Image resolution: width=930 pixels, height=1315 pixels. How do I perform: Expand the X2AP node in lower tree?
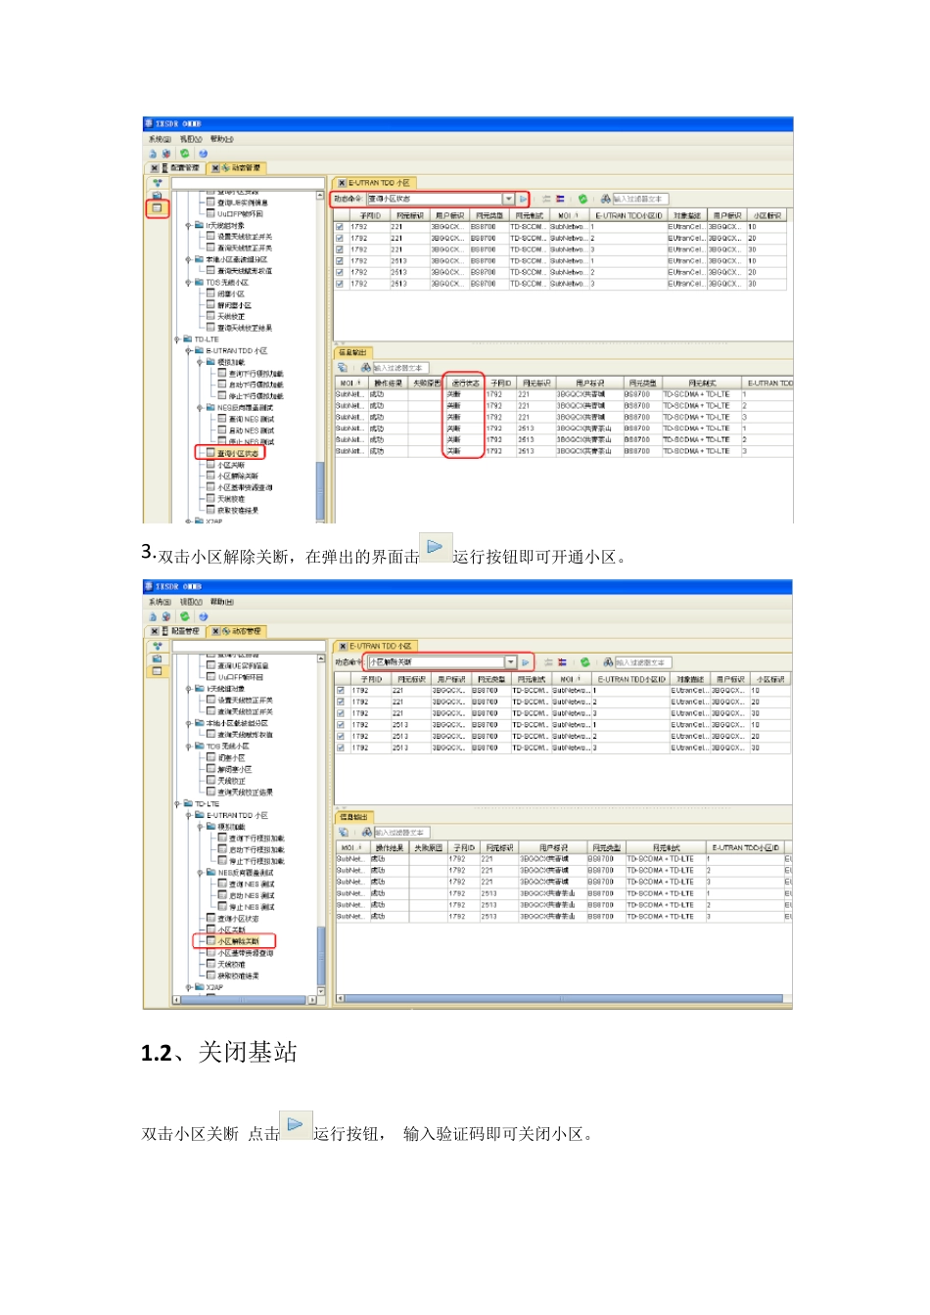coord(188,987)
